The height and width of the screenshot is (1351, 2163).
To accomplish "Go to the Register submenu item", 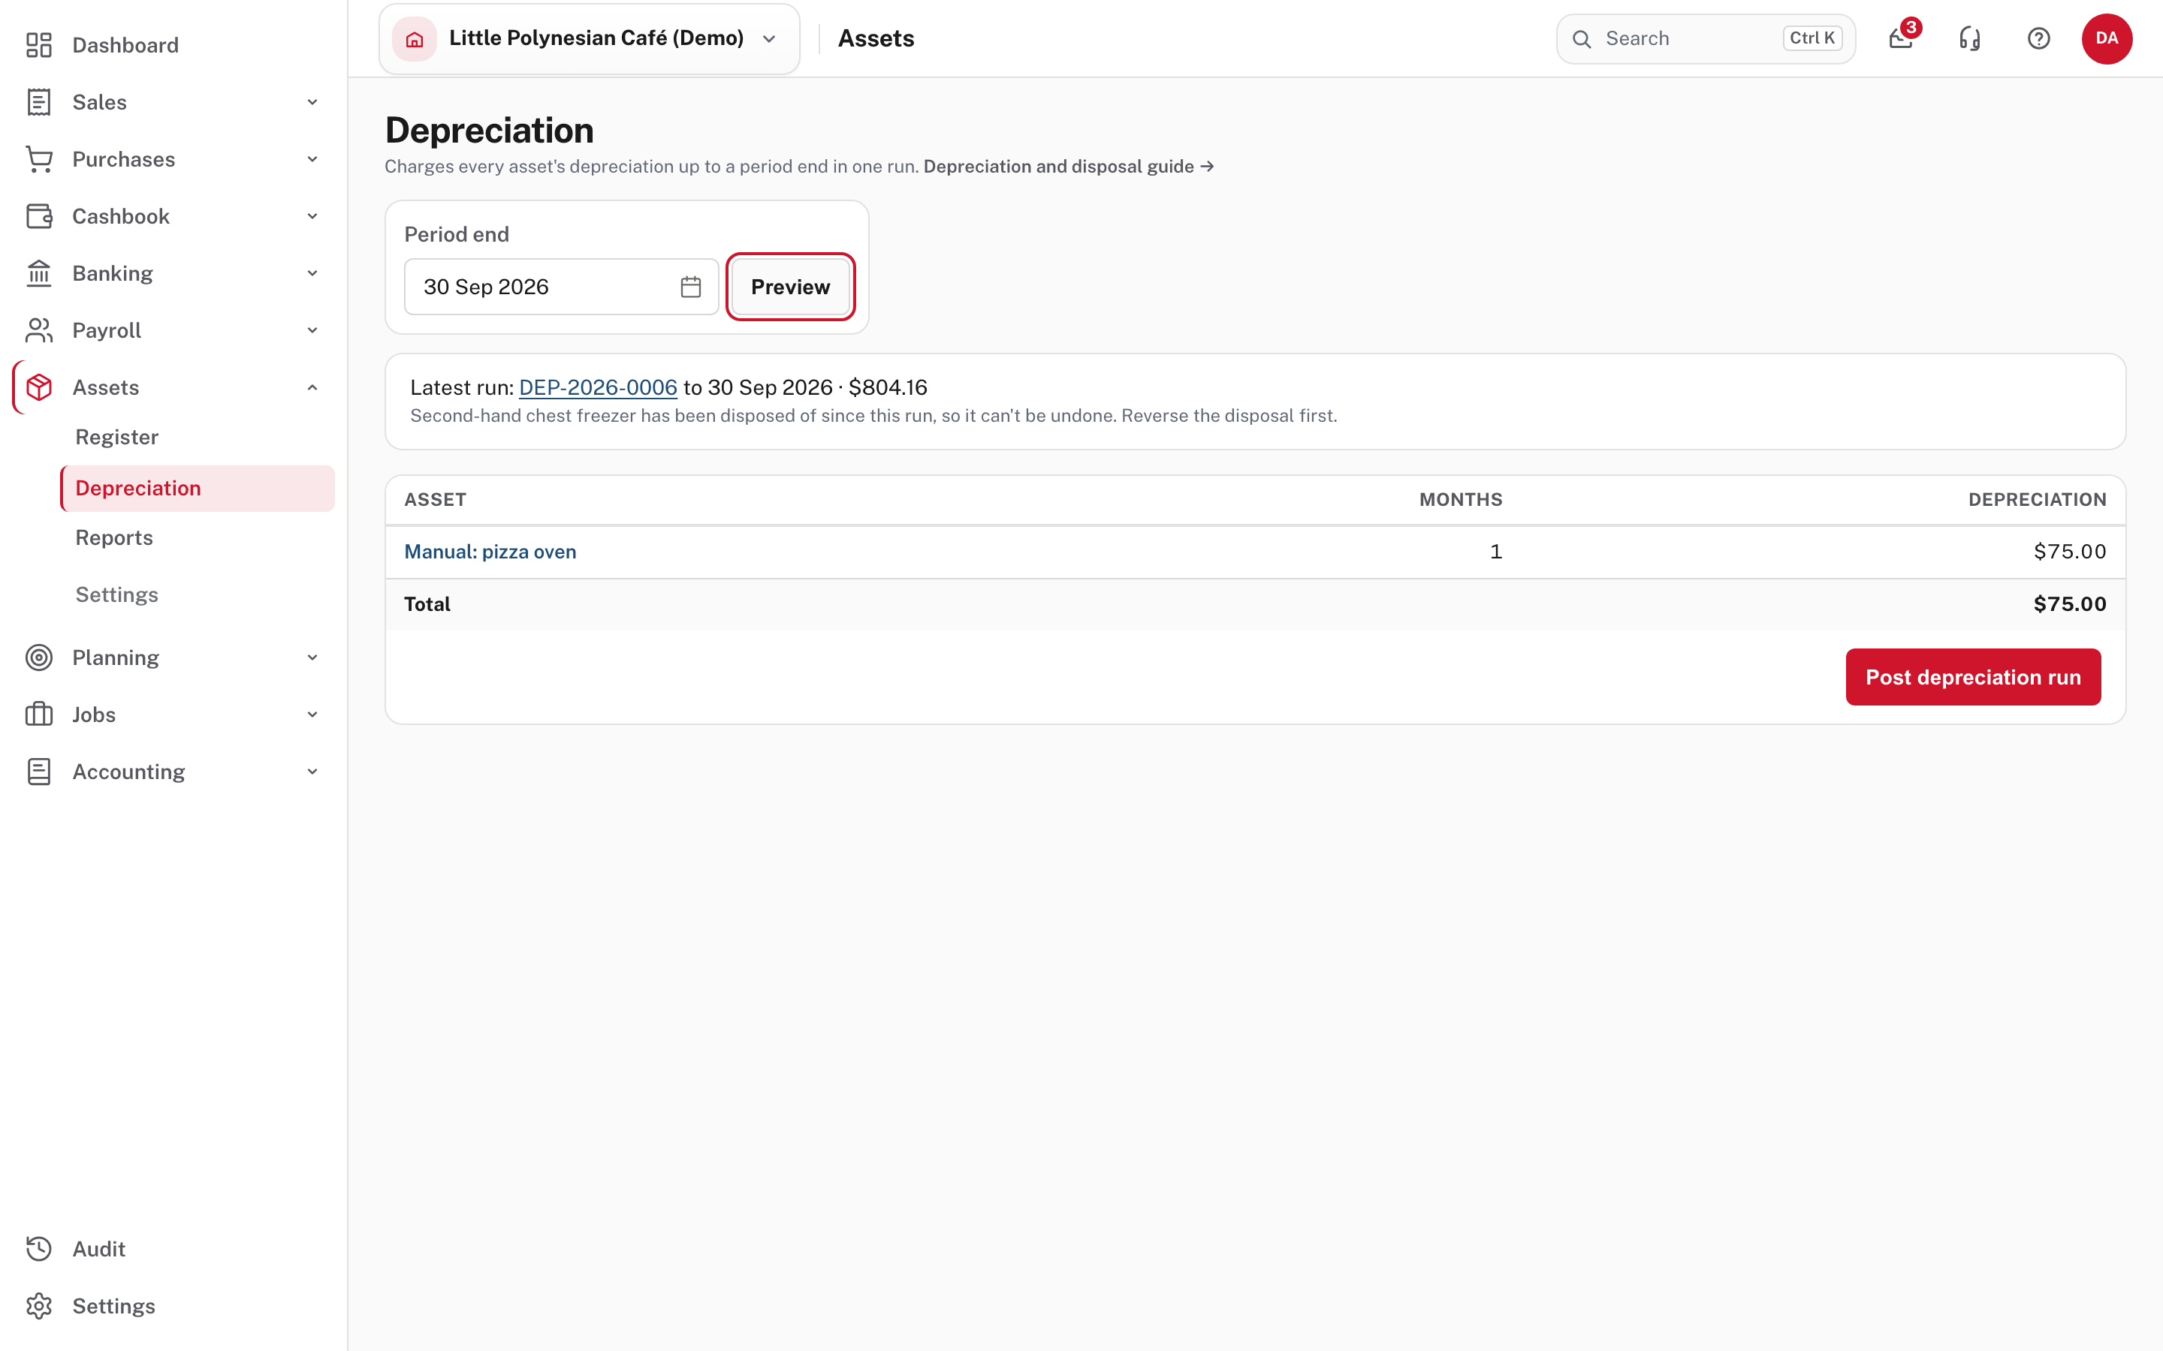I will click(x=117, y=437).
